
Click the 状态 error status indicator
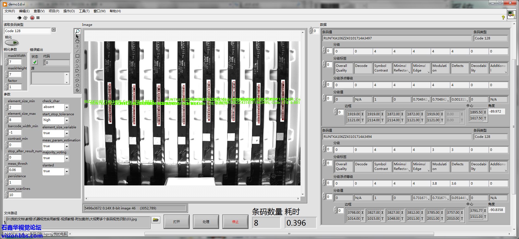pos(35,62)
